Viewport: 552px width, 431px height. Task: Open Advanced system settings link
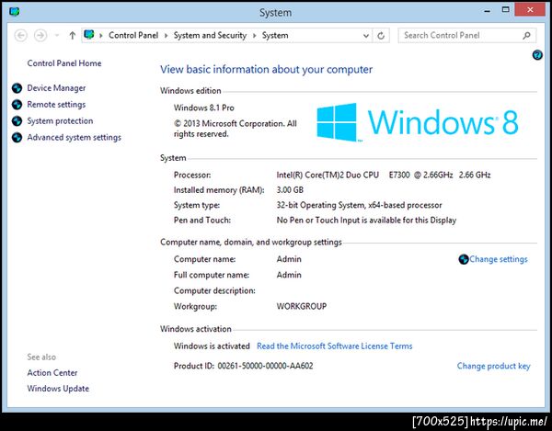[x=74, y=137]
